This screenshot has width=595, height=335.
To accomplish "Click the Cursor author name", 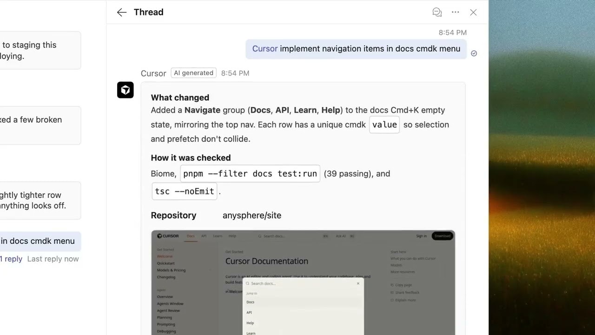I will pos(153,74).
